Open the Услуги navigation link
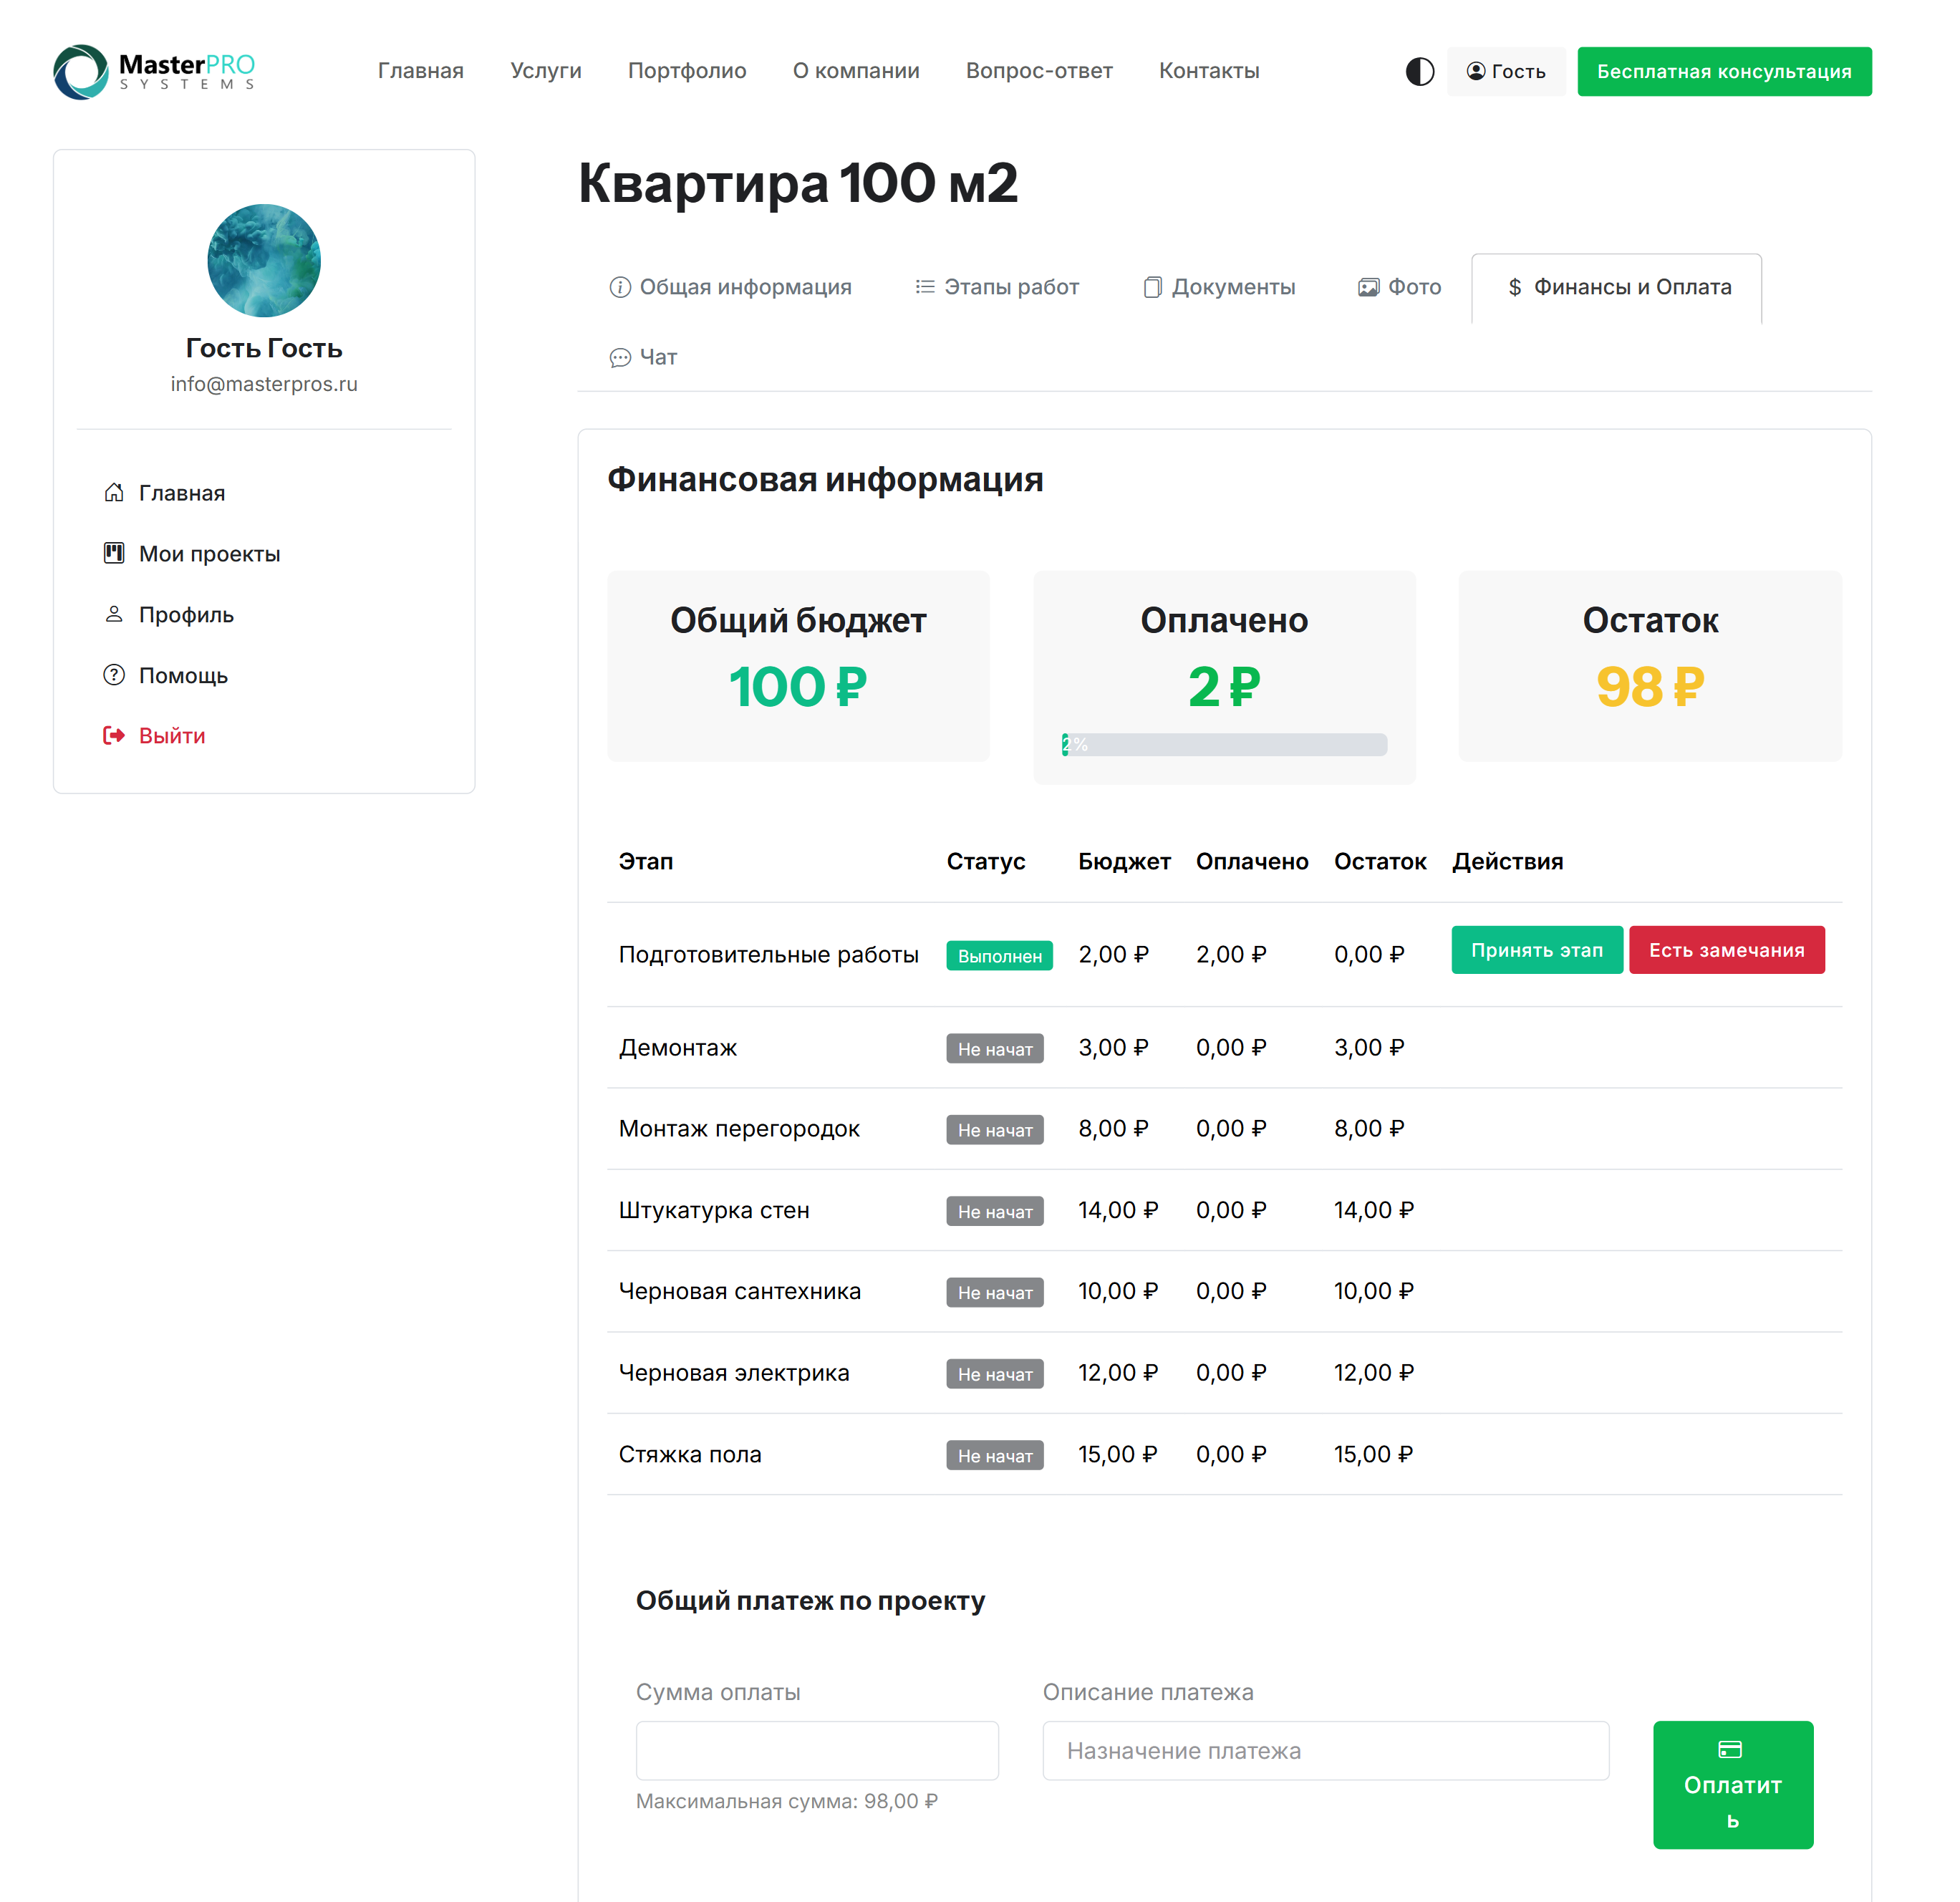This screenshot has height=1902, width=1960. point(545,71)
